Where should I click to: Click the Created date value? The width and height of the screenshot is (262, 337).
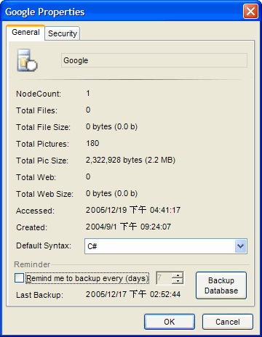click(x=128, y=227)
